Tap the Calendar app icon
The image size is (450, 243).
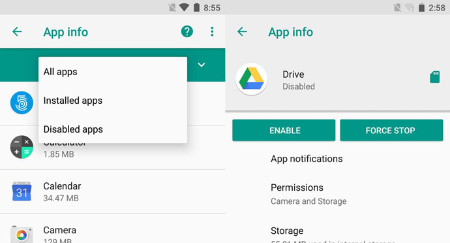click(x=22, y=191)
